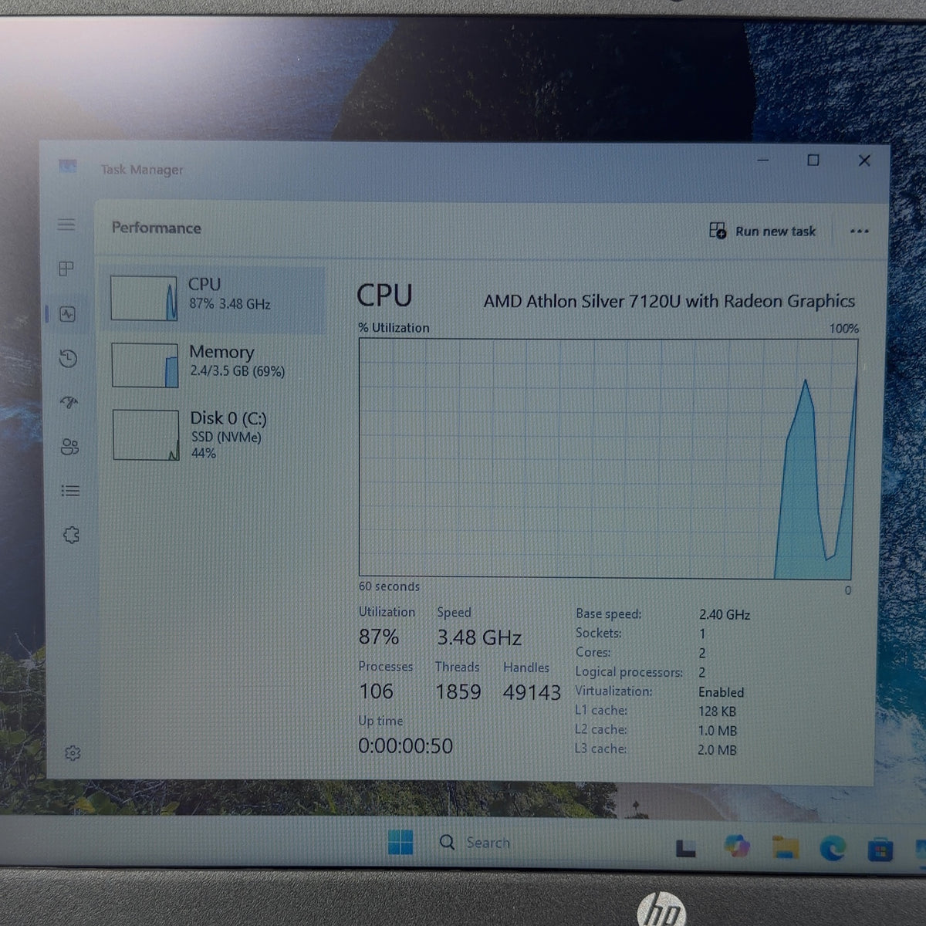The image size is (926, 926).
Task: Minimize the Task Manager window
Action: pyautogui.click(x=763, y=160)
